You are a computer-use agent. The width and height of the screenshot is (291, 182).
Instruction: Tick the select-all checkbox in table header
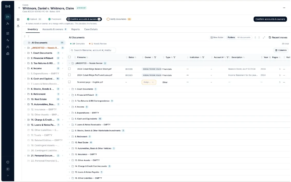[x=69, y=57]
